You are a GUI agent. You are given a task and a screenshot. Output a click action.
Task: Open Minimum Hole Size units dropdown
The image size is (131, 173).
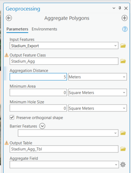pos(98,108)
